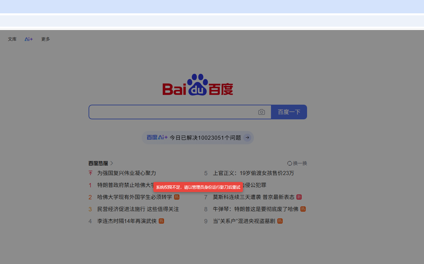Screen dimensions: 424x264
Task: Click the arrow icon in 百度AI banner
Action: [247, 137]
